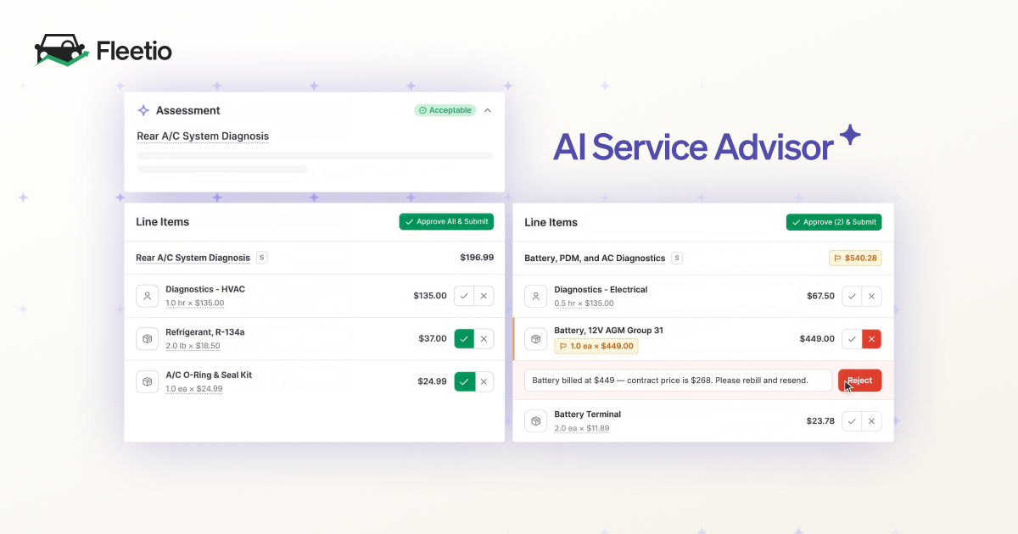Click the 1.0 ea × $24.99 quantity text
The image size is (1018, 534).
pyautogui.click(x=194, y=389)
